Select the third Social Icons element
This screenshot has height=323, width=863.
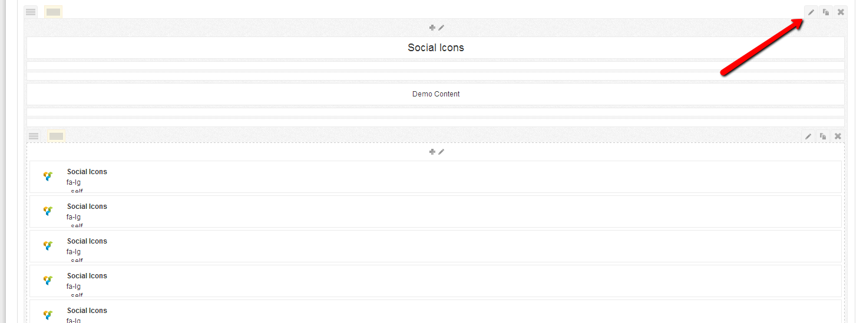click(435, 246)
